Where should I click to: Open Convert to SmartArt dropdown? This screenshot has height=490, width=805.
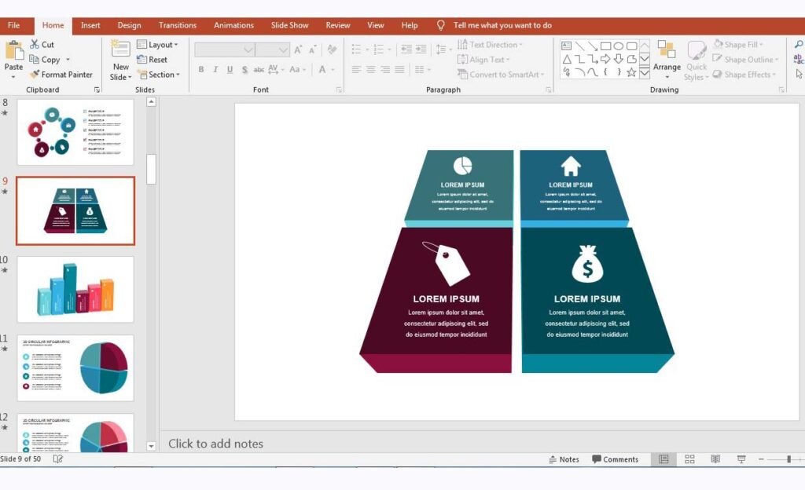[501, 75]
